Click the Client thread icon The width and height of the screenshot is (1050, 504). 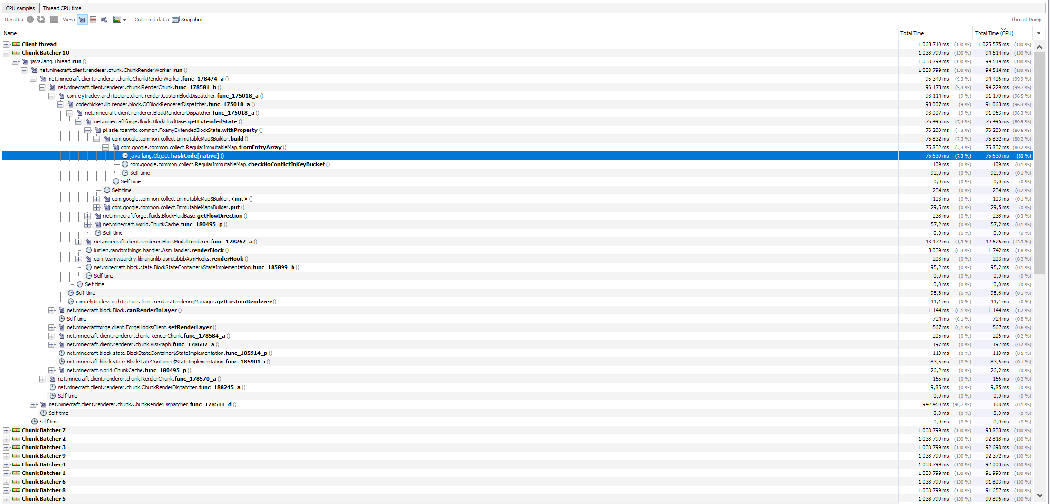(16, 44)
